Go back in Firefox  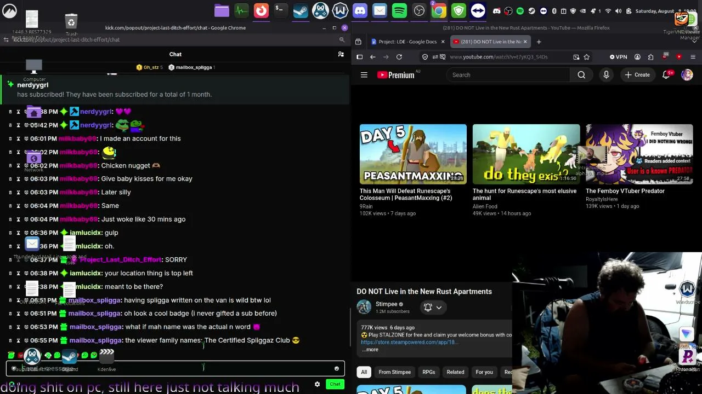pos(373,57)
